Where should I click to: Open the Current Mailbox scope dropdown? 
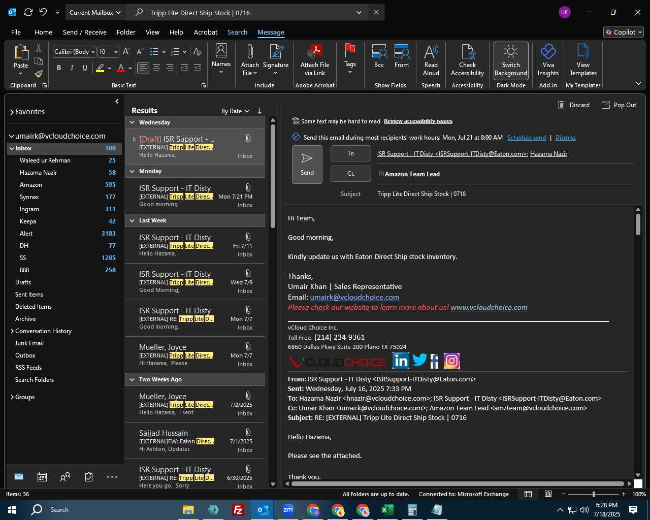(95, 12)
